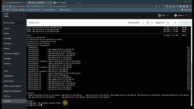Open Applications in the sidebar

pyautogui.click(x=8, y=76)
